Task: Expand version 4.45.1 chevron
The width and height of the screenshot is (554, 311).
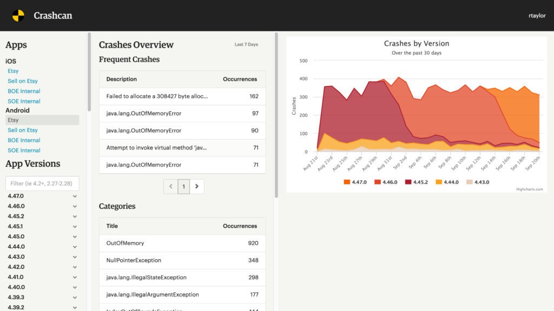Action: [x=75, y=227]
